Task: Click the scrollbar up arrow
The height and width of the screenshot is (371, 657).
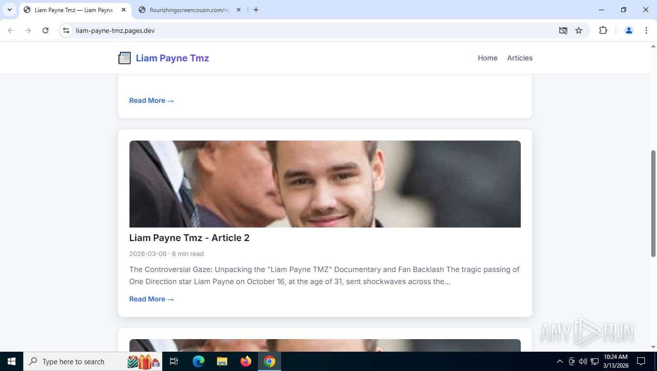Action: (x=654, y=46)
